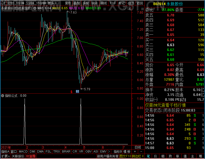Open 图文F10 link

point(125,156)
